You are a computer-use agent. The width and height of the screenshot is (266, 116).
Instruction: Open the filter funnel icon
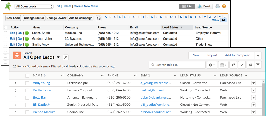258,65
